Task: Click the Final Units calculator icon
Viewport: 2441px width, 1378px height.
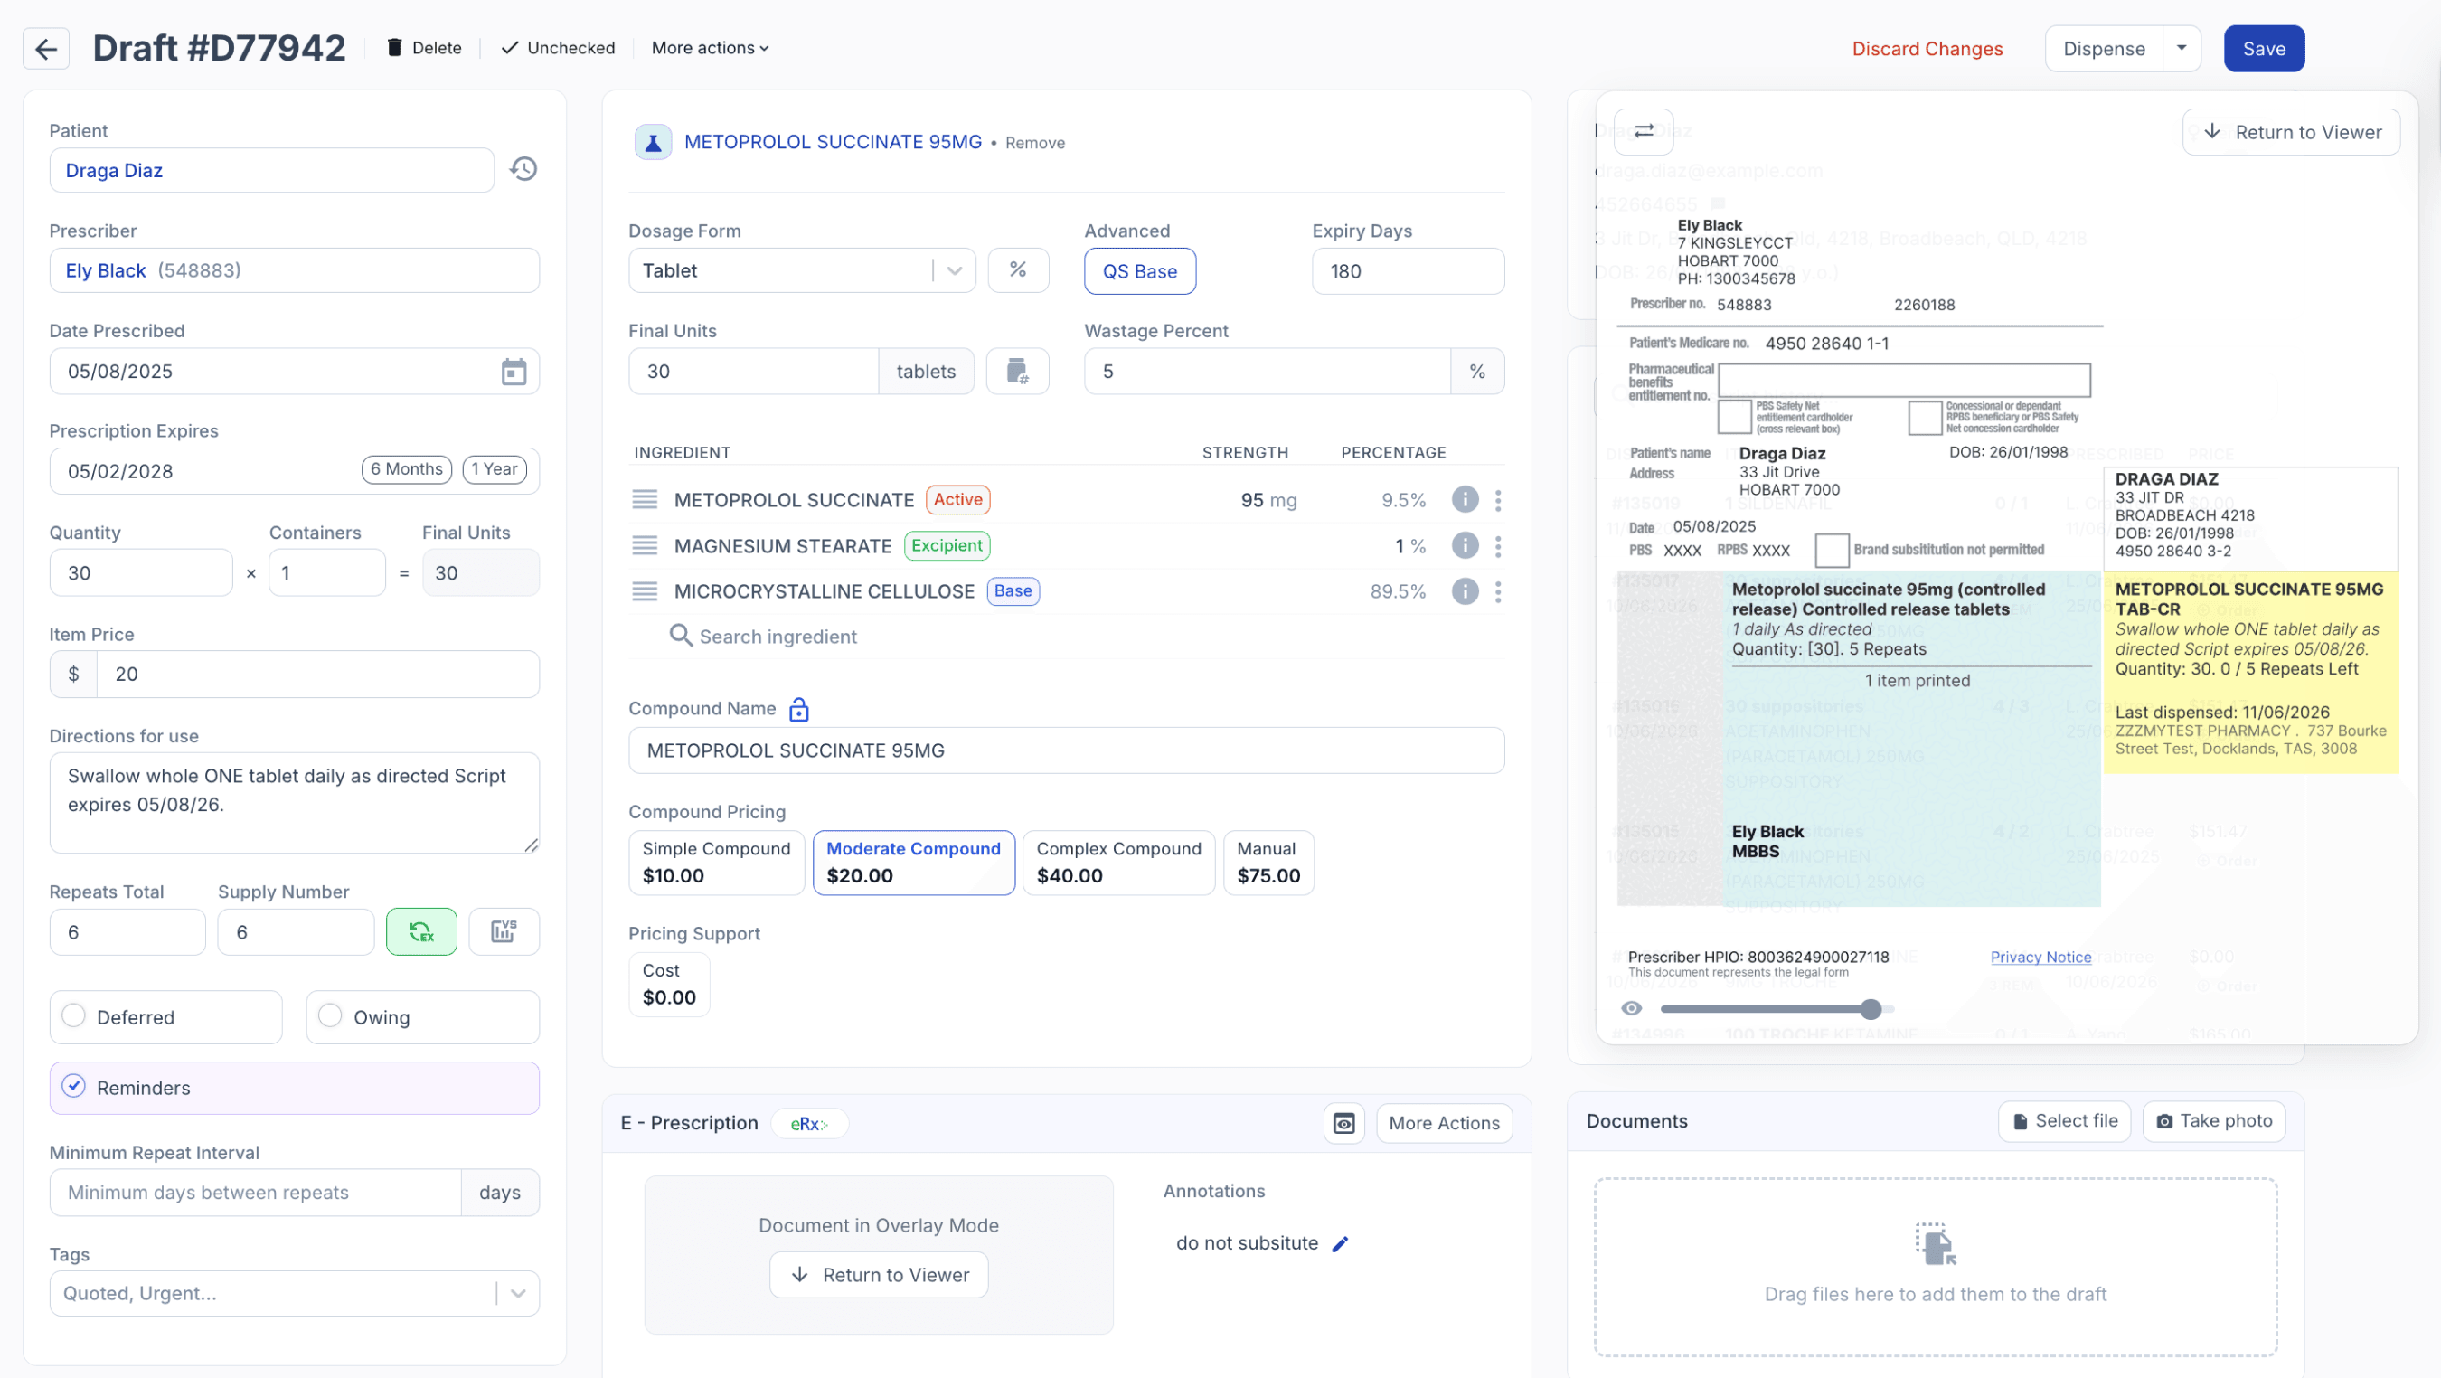Action: [x=1018, y=371]
